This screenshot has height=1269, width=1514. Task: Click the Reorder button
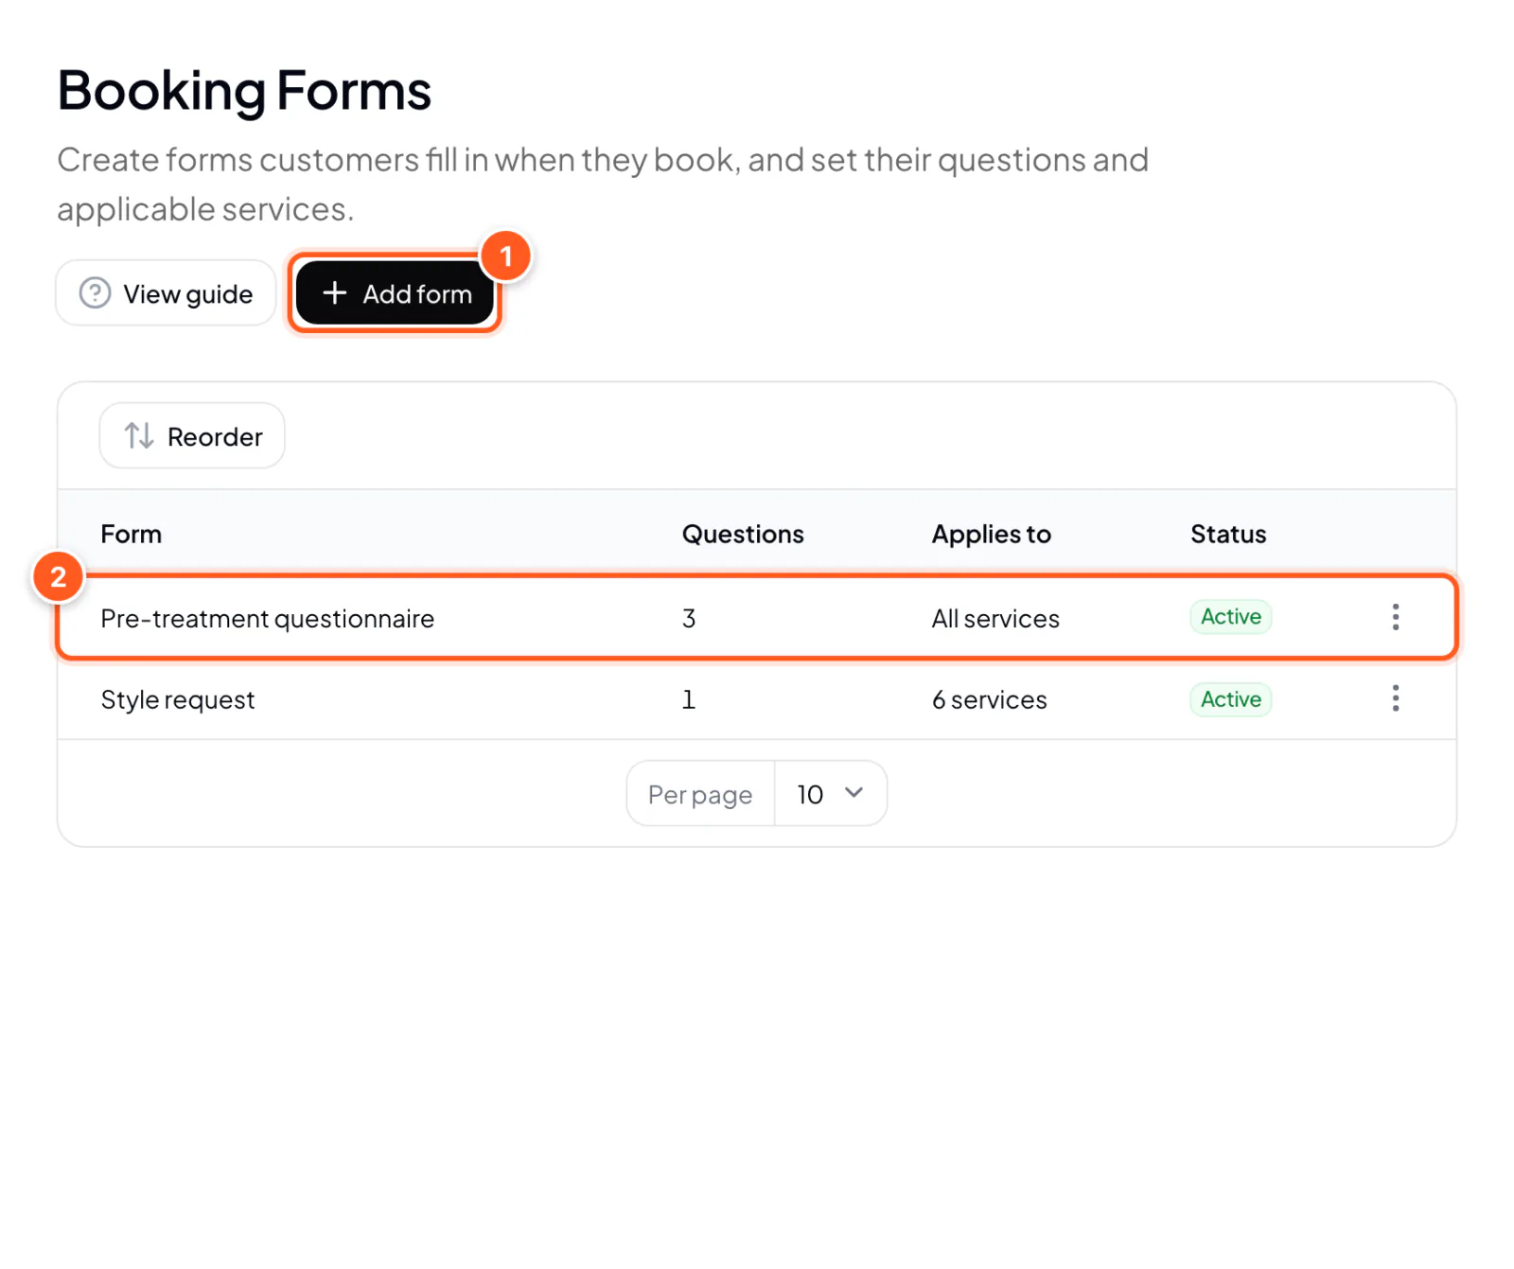click(x=192, y=436)
